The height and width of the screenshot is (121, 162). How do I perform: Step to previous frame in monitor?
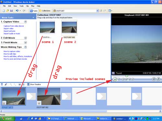pos(126,79)
